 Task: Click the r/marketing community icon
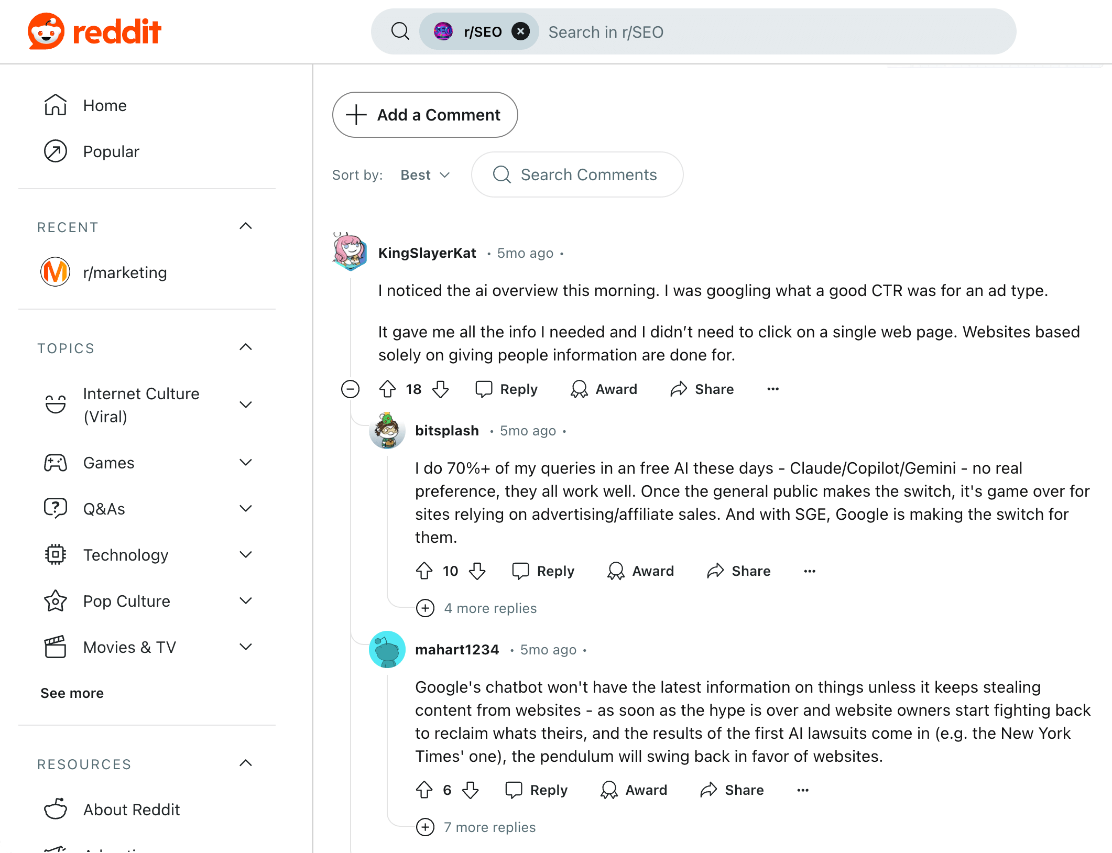click(56, 272)
